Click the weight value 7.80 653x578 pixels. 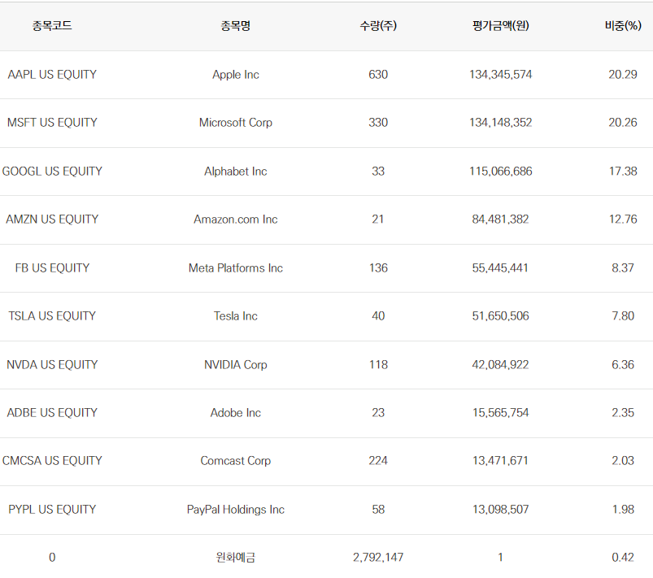(x=623, y=315)
